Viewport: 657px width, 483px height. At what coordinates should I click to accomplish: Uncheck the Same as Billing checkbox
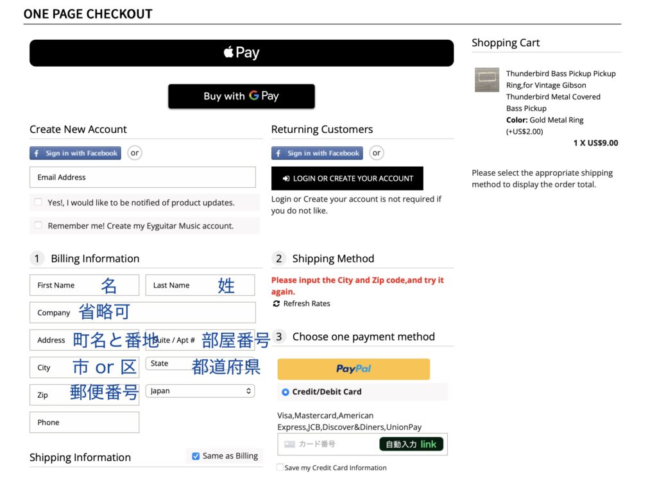point(196,456)
